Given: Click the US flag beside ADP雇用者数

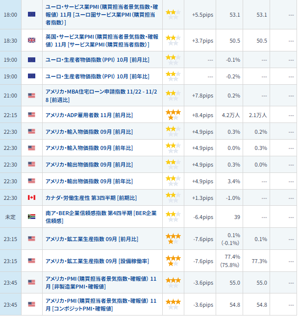Looking at the screenshot, I should 32,115.
